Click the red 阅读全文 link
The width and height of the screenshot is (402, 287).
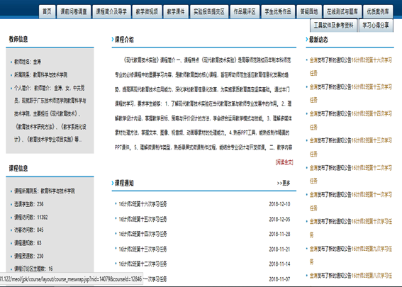coord(284,162)
